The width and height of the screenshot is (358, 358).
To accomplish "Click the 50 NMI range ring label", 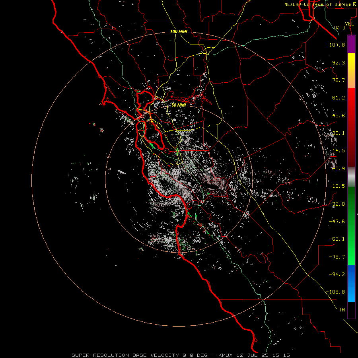I will click(x=179, y=105).
